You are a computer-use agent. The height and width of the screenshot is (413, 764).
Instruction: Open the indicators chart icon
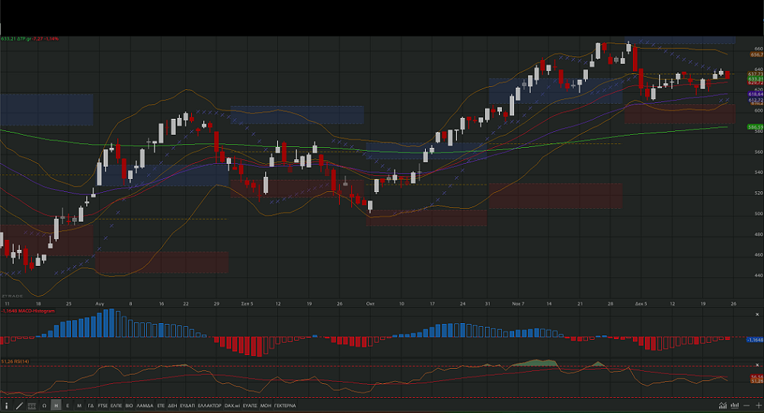pyautogui.click(x=723, y=405)
